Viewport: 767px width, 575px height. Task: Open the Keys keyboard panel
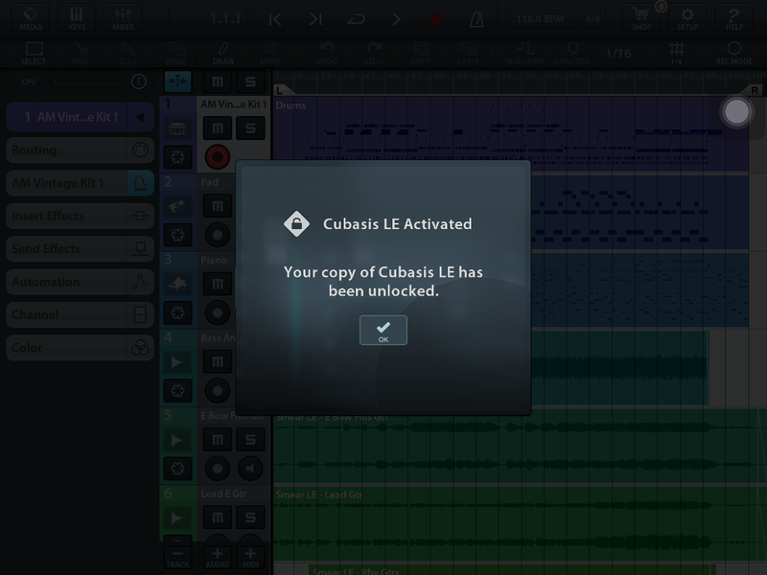(x=77, y=18)
